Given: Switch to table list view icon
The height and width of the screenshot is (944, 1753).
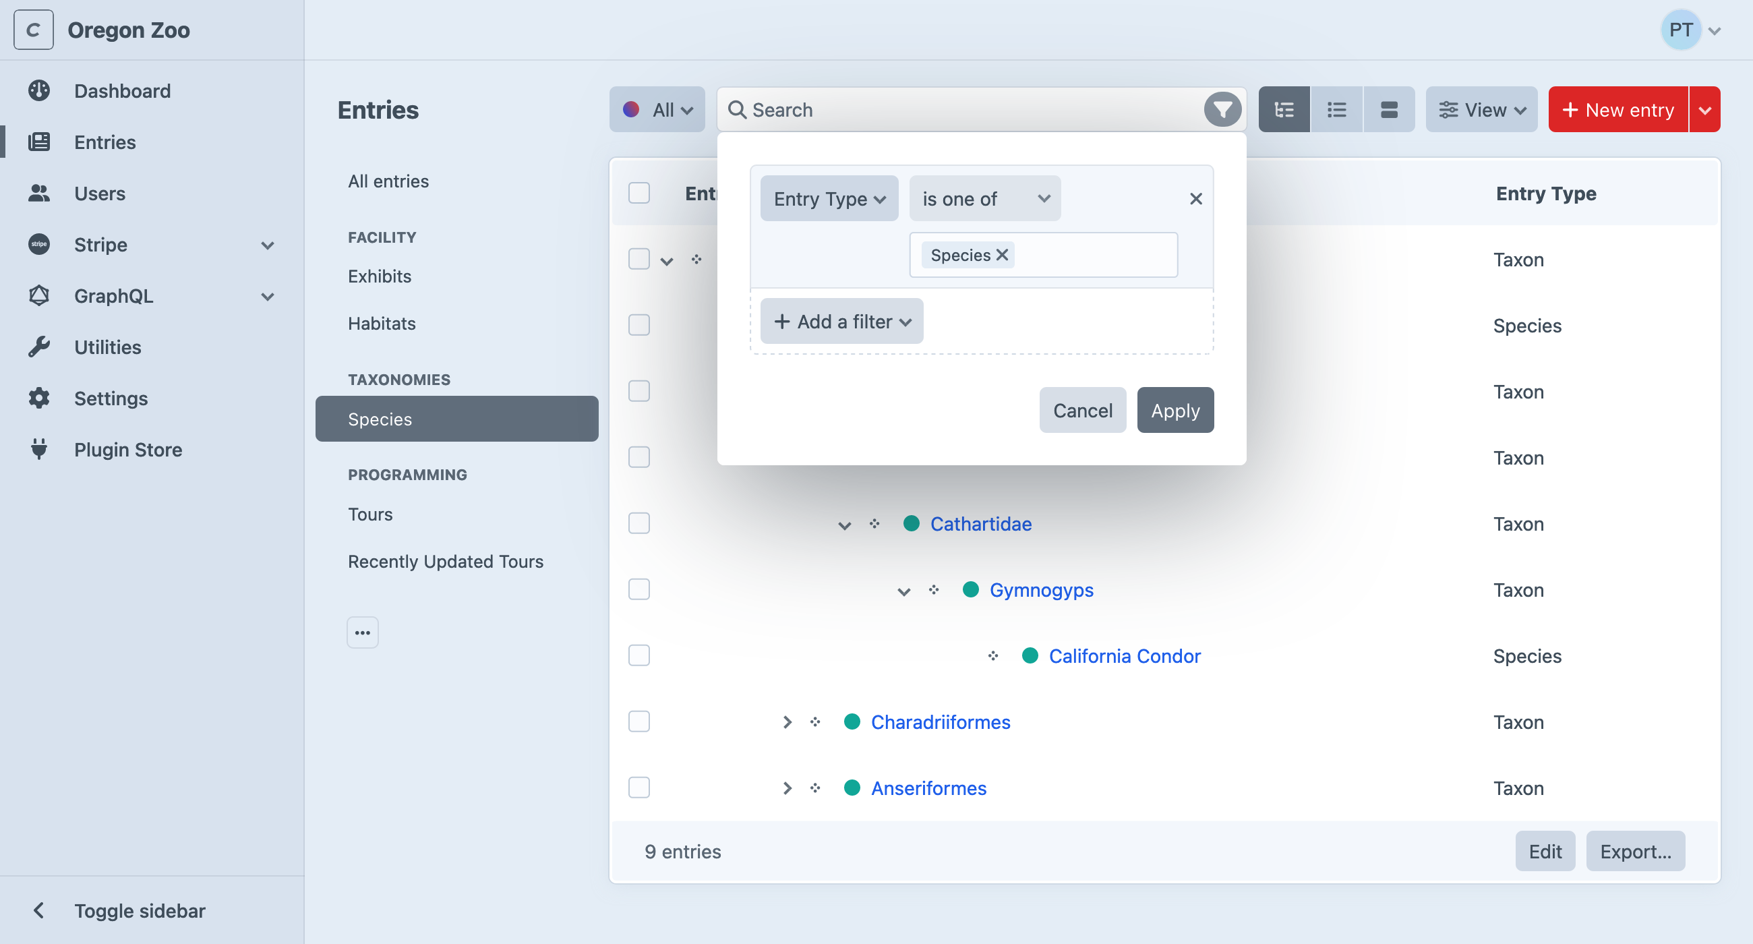Looking at the screenshot, I should point(1336,110).
